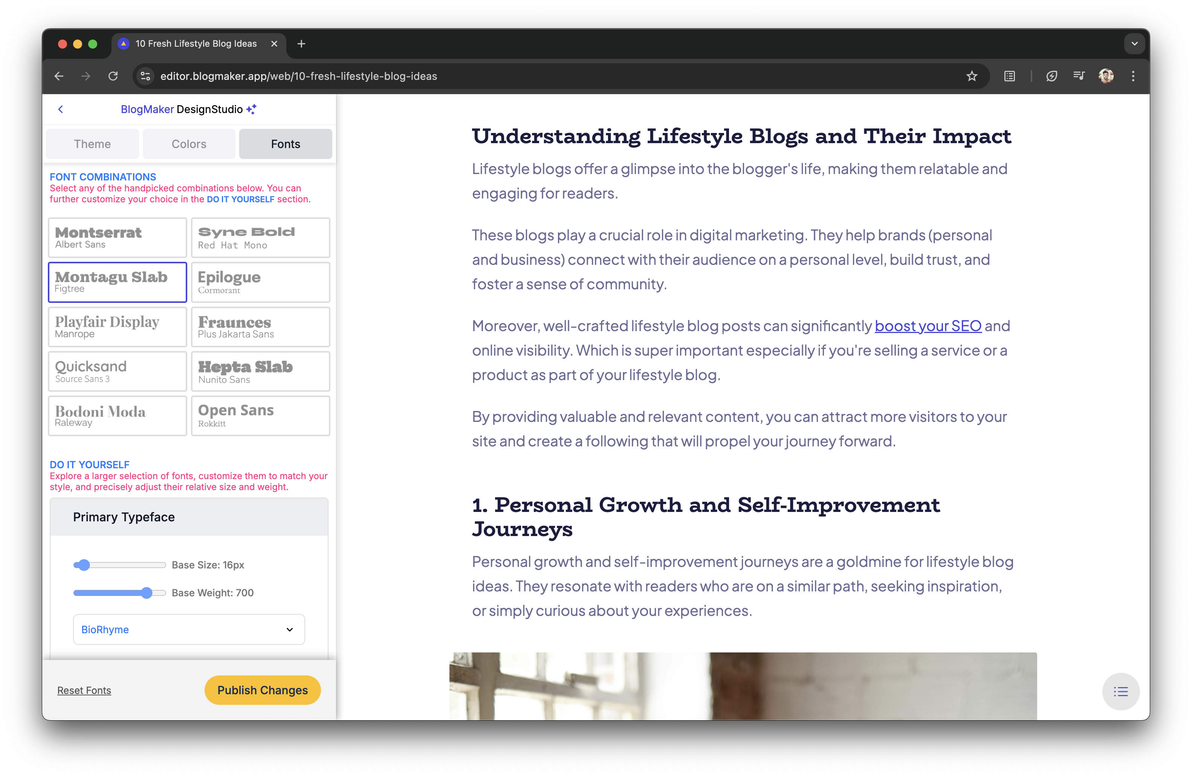Select the Open Sans / Rokkitt combination

(260, 415)
